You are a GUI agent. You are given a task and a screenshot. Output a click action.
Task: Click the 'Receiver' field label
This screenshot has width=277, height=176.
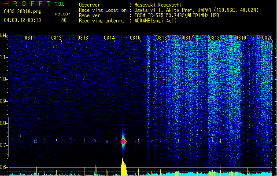(x=89, y=15)
